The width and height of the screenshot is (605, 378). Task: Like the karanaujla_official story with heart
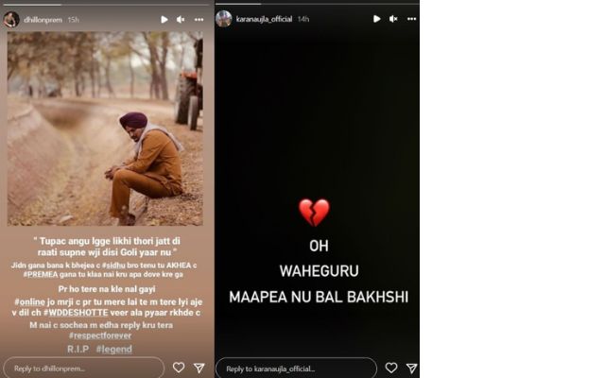tap(391, 368)
